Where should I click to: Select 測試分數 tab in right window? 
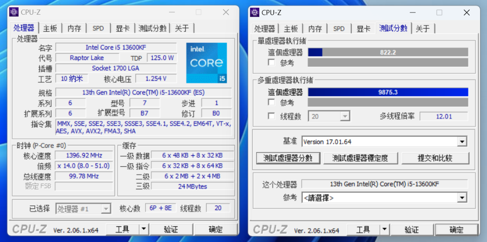coord(393,28)
